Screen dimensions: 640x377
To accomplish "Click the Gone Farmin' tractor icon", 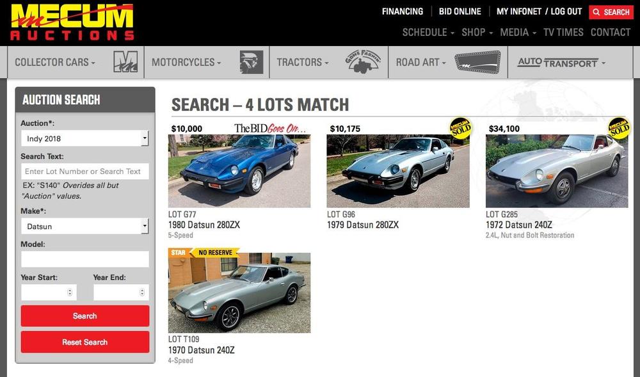I will 363,62.
